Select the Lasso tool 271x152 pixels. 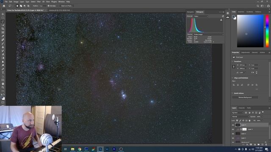pos(3,22)
